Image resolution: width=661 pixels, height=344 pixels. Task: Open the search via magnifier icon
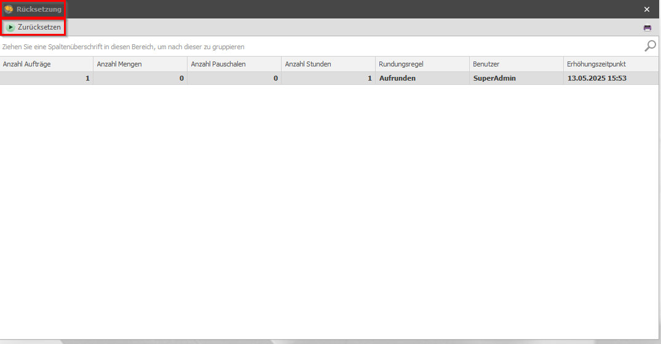(x=650, y=46)
